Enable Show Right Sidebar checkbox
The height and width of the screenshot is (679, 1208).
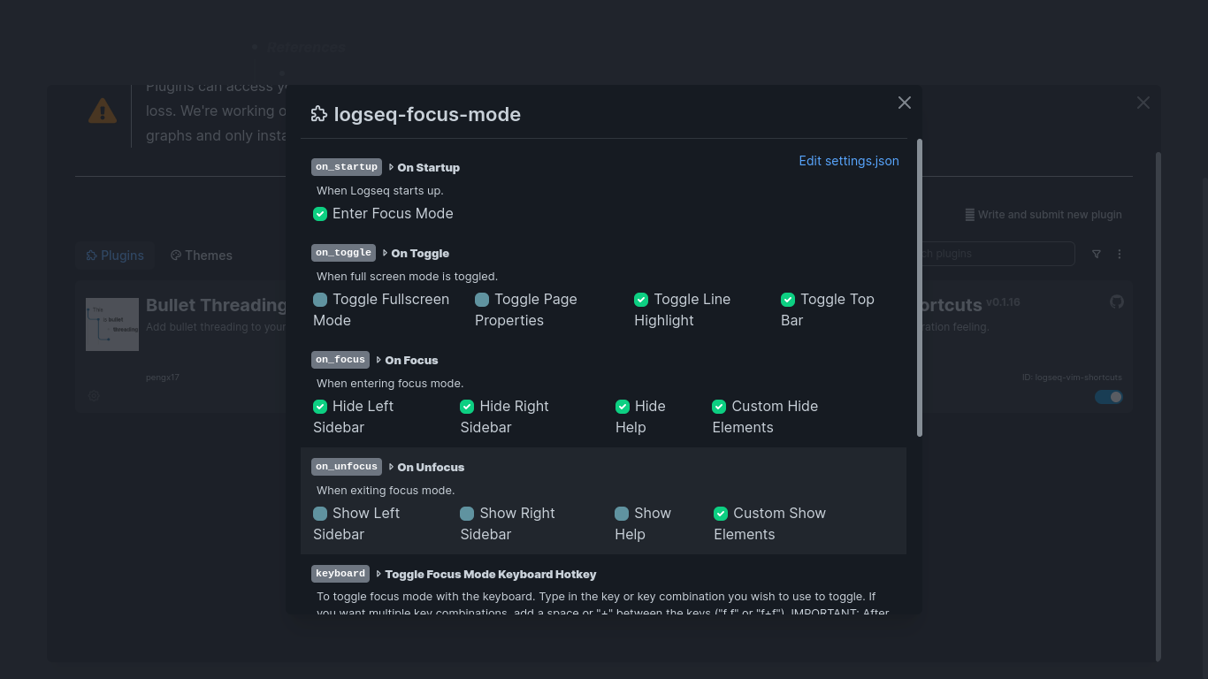pyautogui.click(x=467, y=514)
